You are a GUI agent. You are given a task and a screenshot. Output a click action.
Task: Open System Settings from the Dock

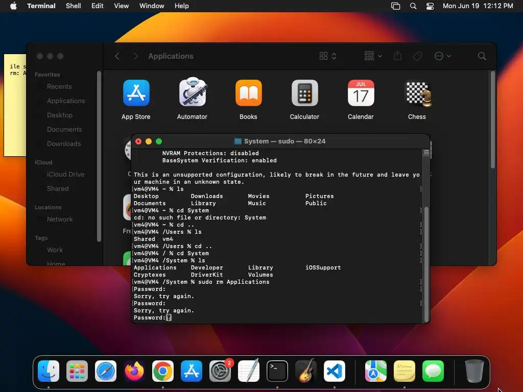tap(220, 371)
